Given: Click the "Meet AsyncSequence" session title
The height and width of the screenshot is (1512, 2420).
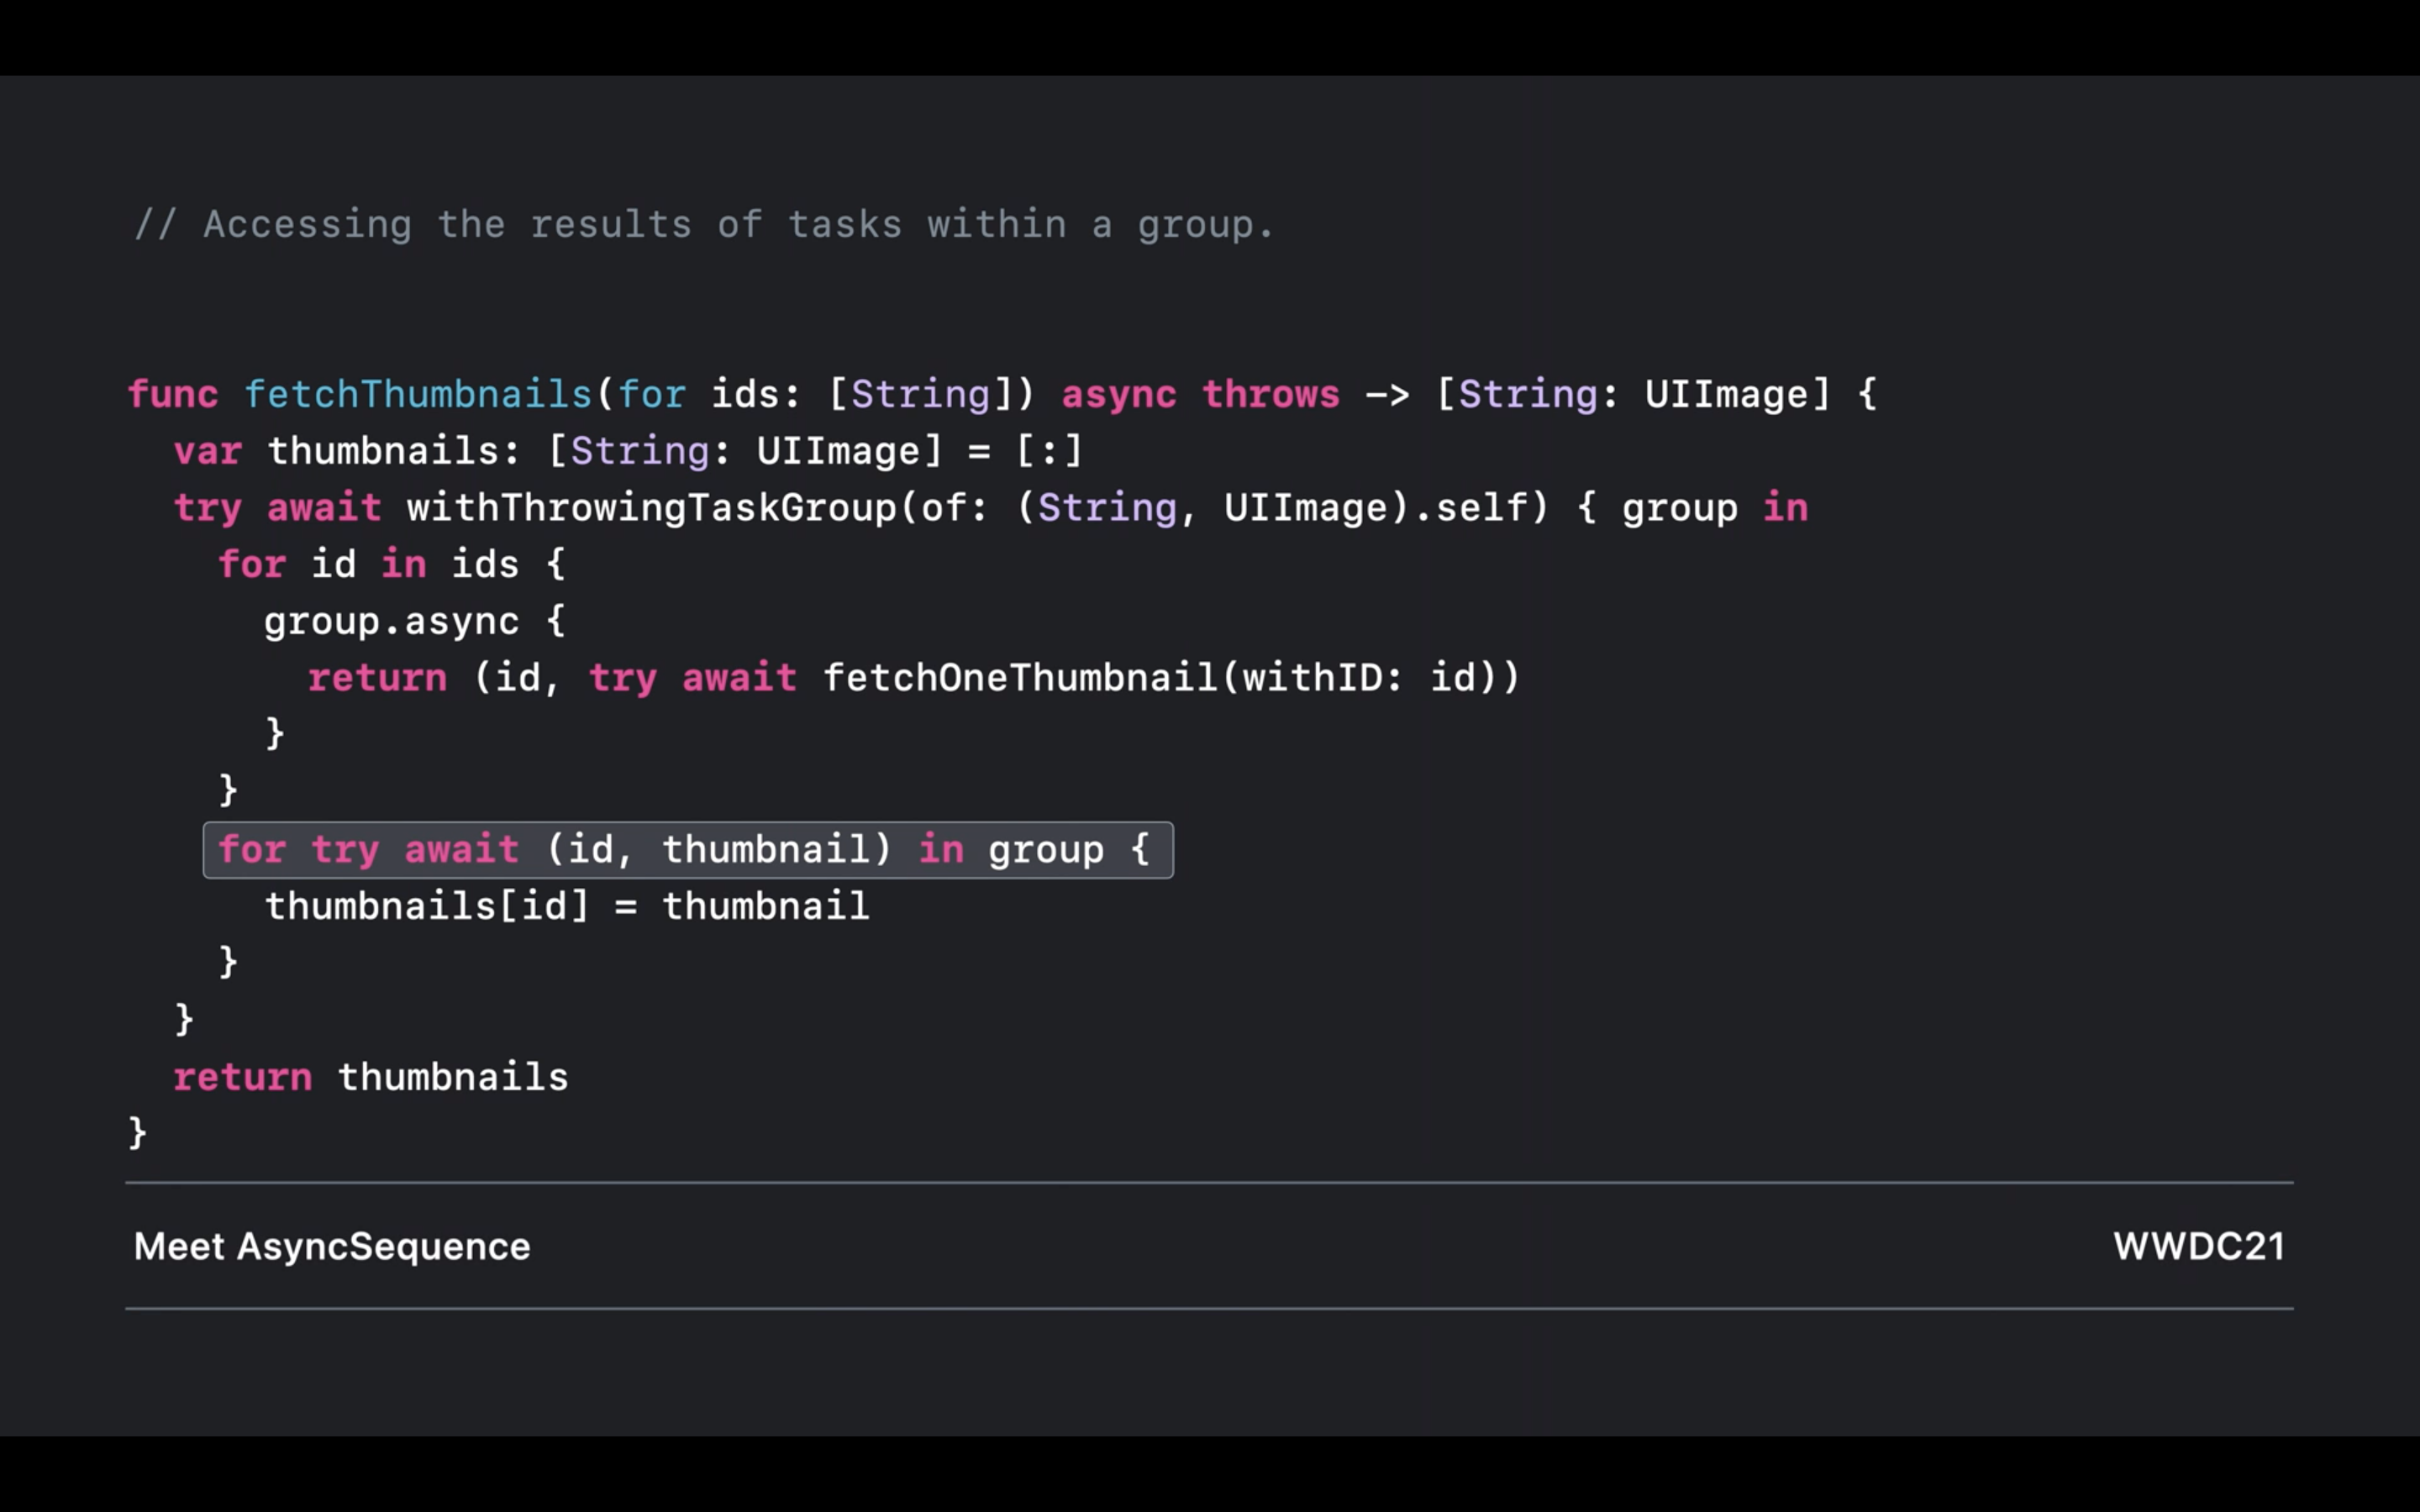Looking at the screenshot, I should (332, 1246).
